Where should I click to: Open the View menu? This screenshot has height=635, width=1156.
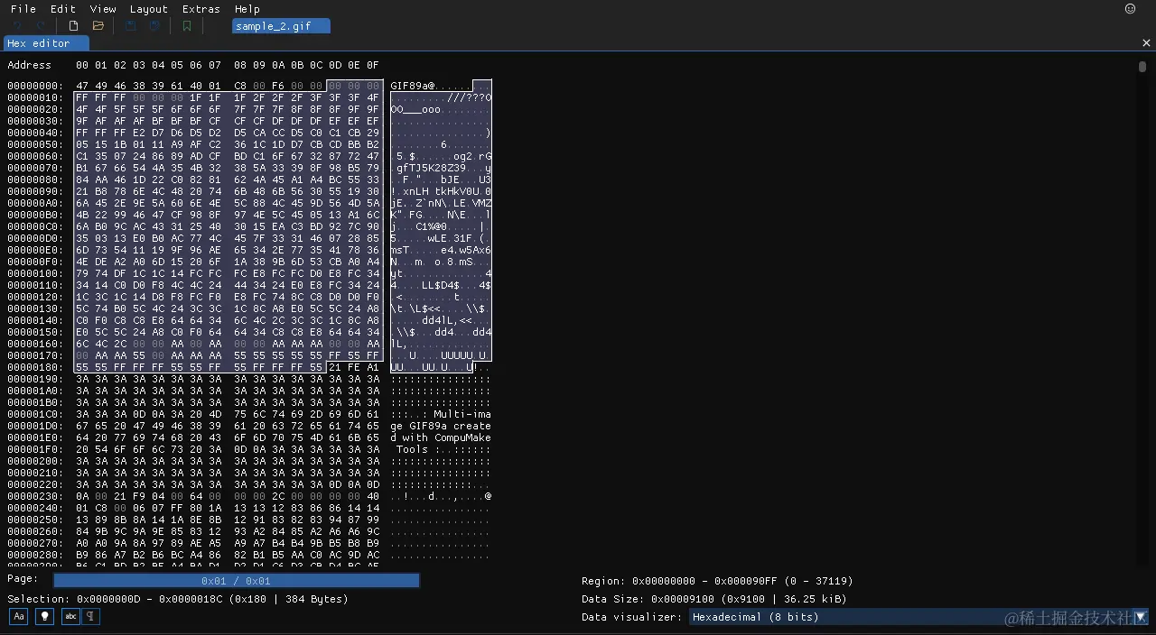tap(103, 9)
